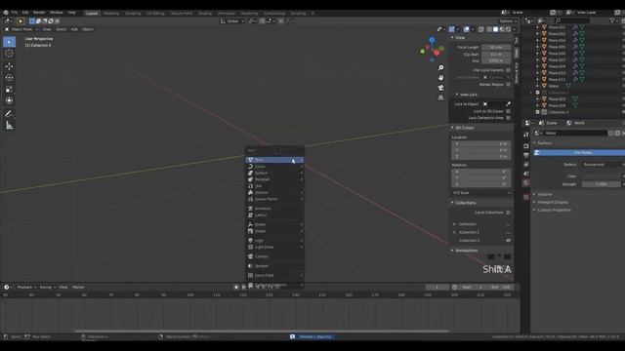Open the Render menu
The image size is (625, 351).
pyautogui.click(x=39, y=13)
